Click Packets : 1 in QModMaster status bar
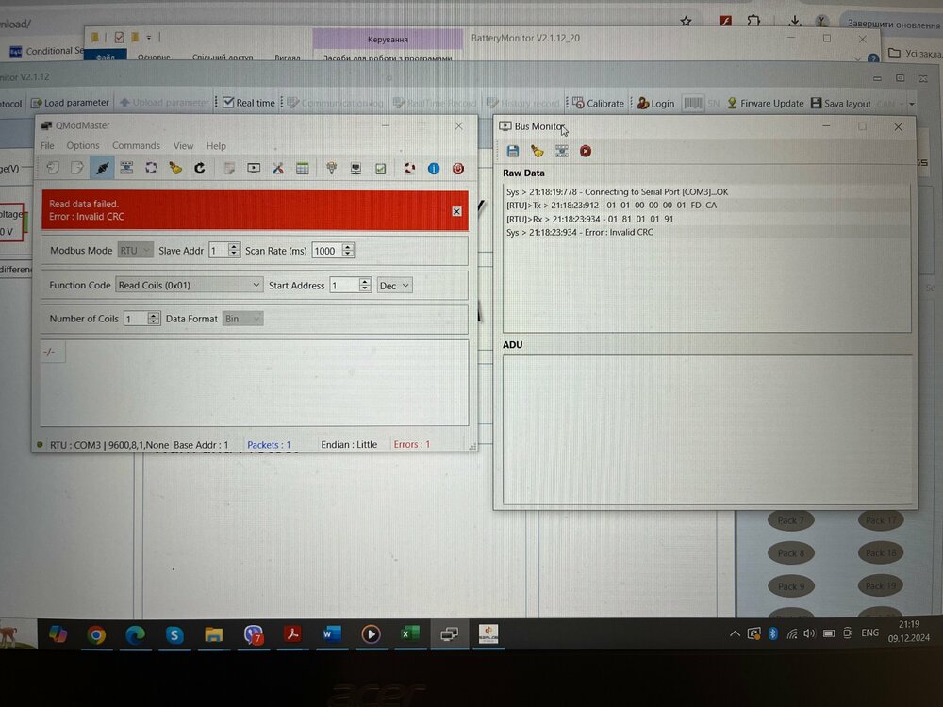The height and width of the screenshot is (707, 943). 269,445
